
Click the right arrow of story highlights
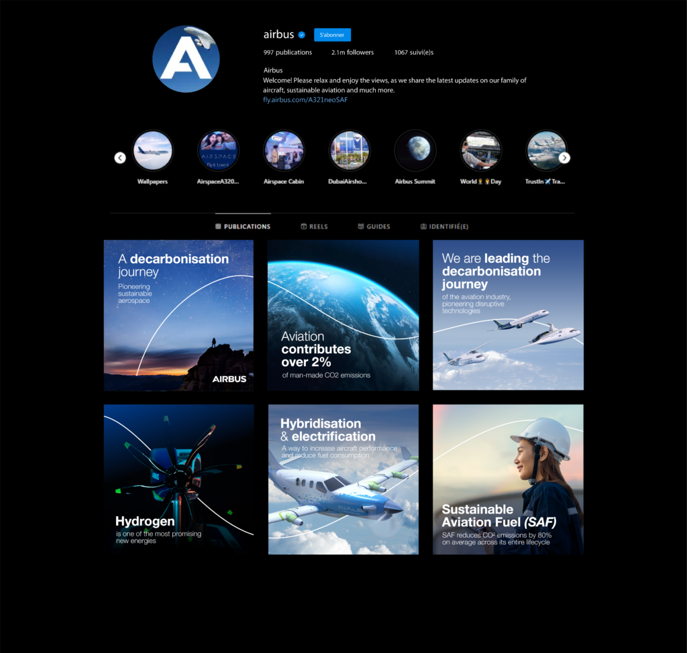click(x=564, y=158)
